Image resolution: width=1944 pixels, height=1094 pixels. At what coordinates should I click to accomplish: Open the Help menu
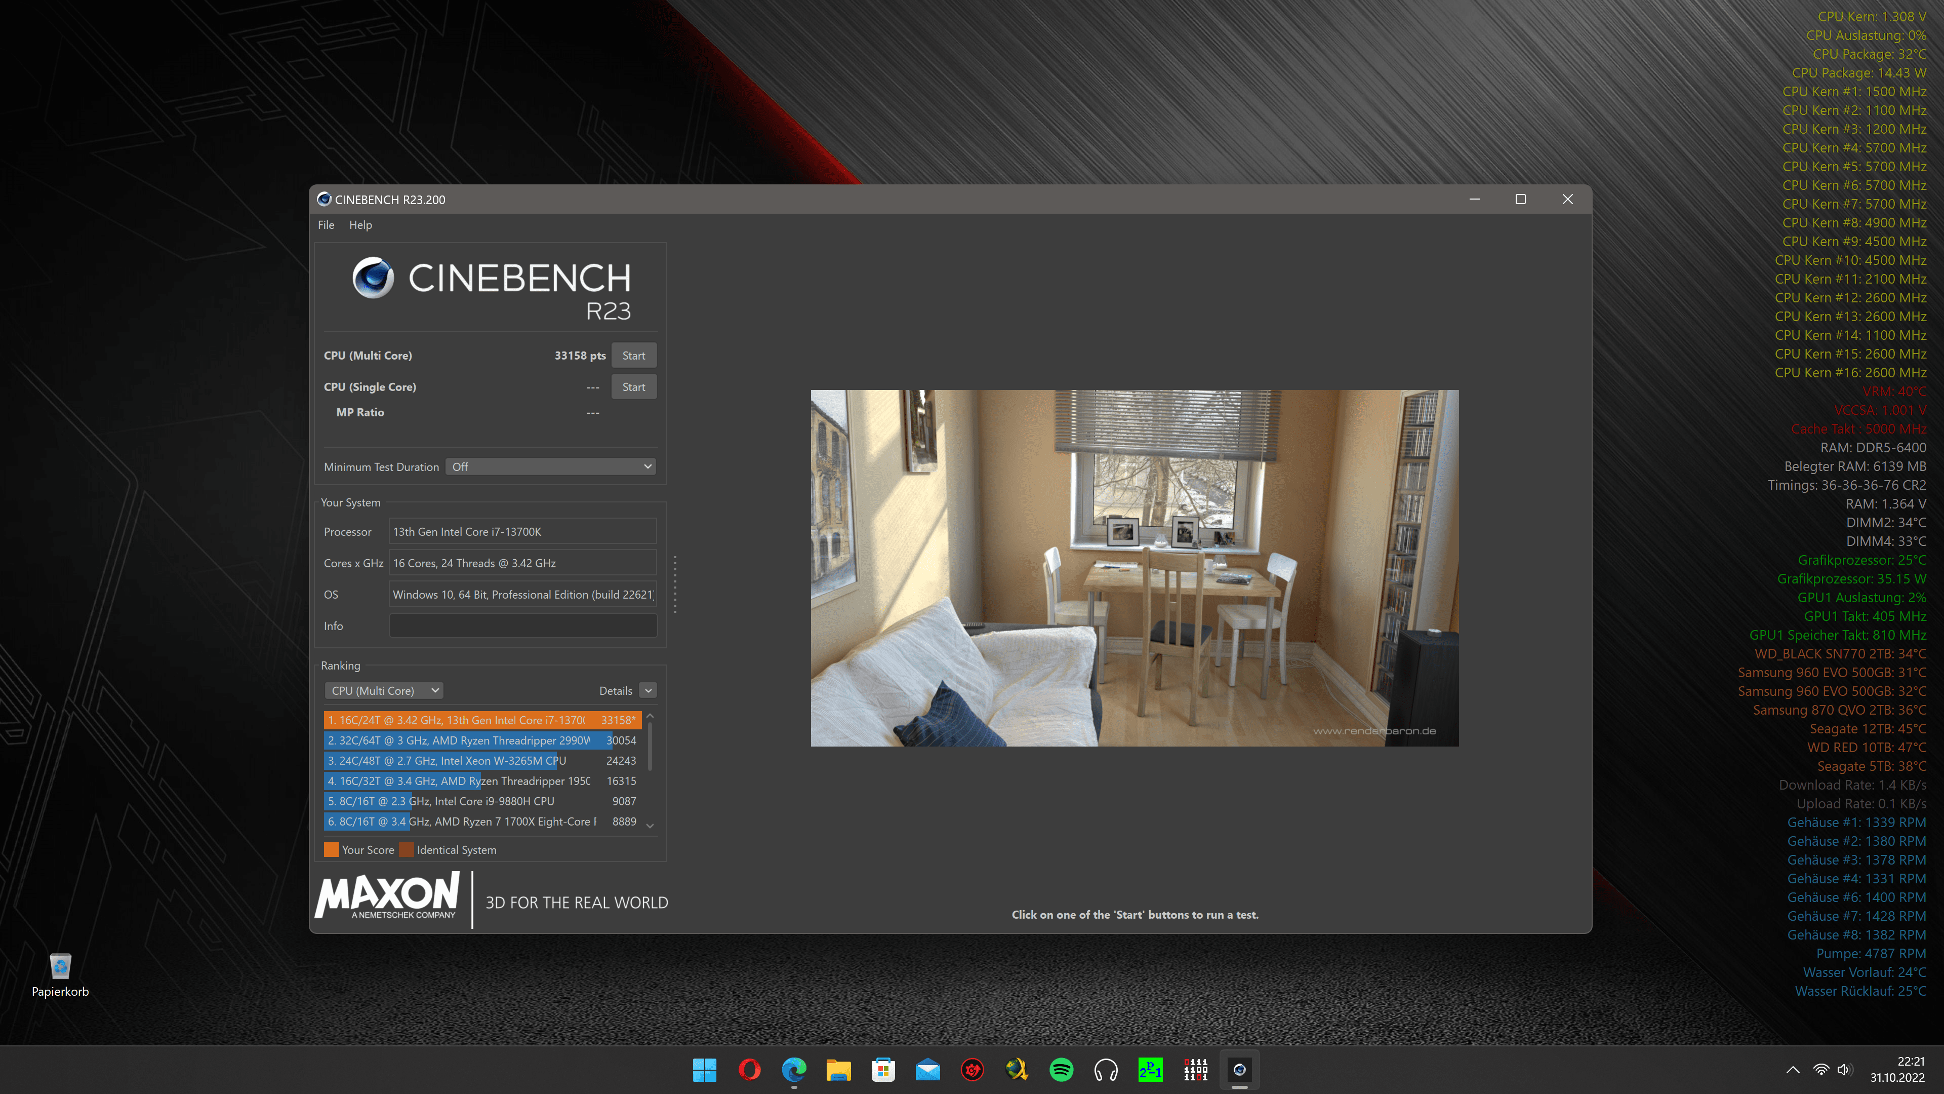[361, 225]
